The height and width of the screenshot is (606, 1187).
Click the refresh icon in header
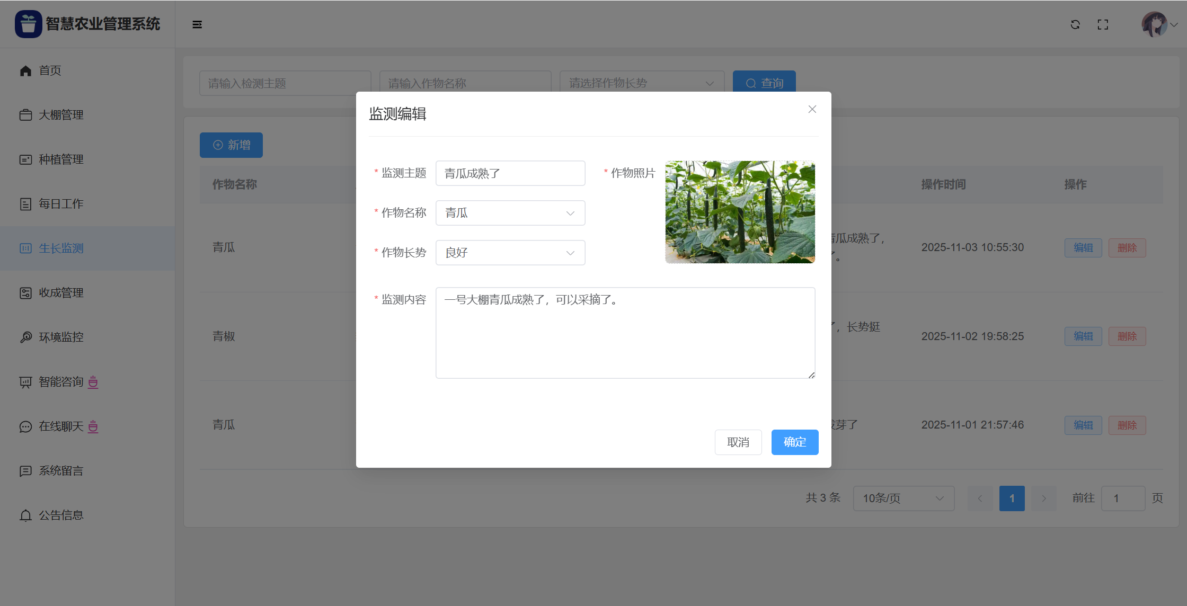(1075, 24)
